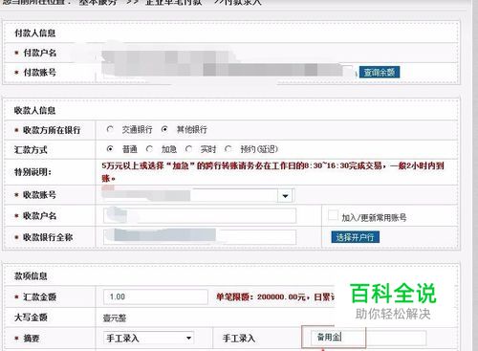Click the 收款户名 input field
The height and width of the screenshot is (351, 478).
(x=200, y=216)
